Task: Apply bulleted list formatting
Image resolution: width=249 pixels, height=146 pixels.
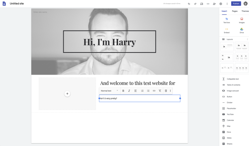Action: (x=148, y=91)
